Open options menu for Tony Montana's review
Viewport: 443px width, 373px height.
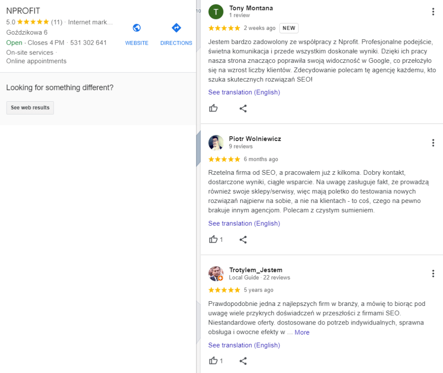click(x=433, y=12)
